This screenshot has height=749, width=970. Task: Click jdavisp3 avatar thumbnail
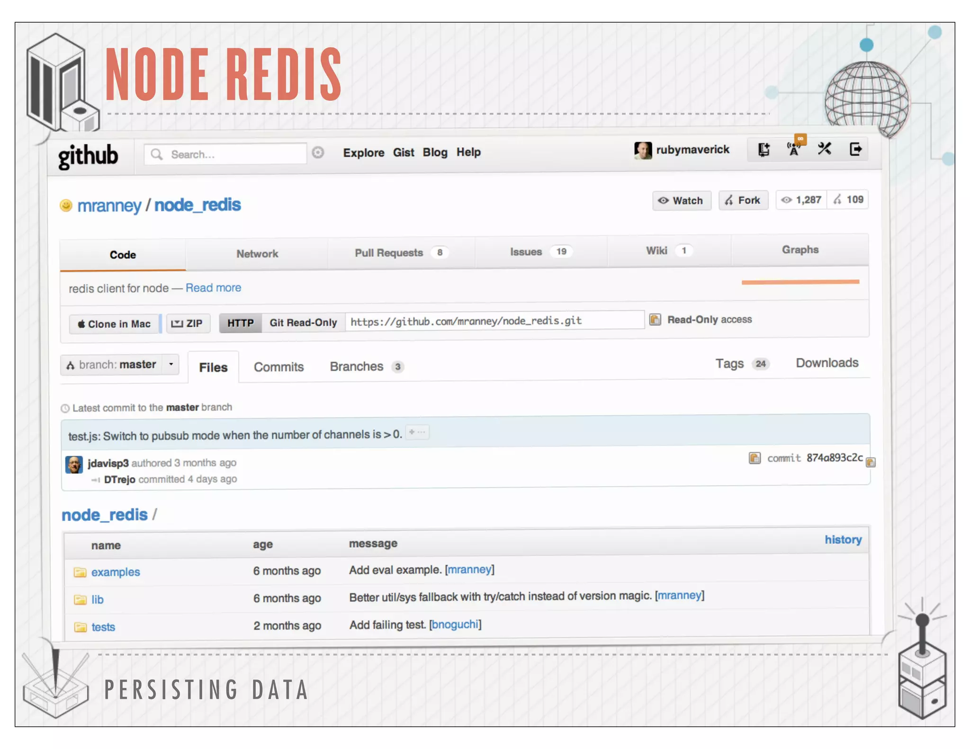(x=74, y=464)
